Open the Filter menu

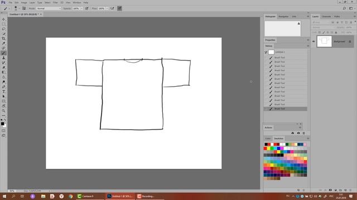[55, 2]
